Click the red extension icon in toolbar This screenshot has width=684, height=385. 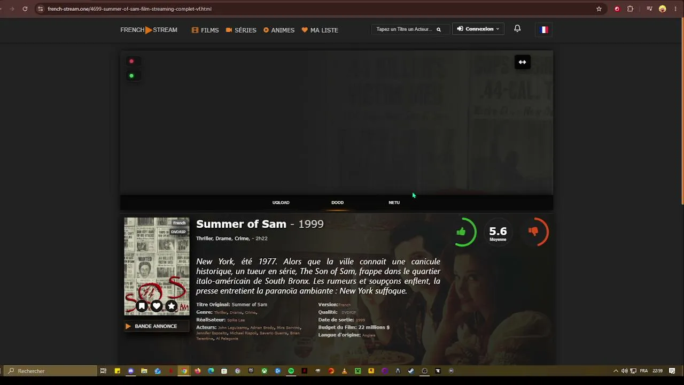(x=617, y=9)
